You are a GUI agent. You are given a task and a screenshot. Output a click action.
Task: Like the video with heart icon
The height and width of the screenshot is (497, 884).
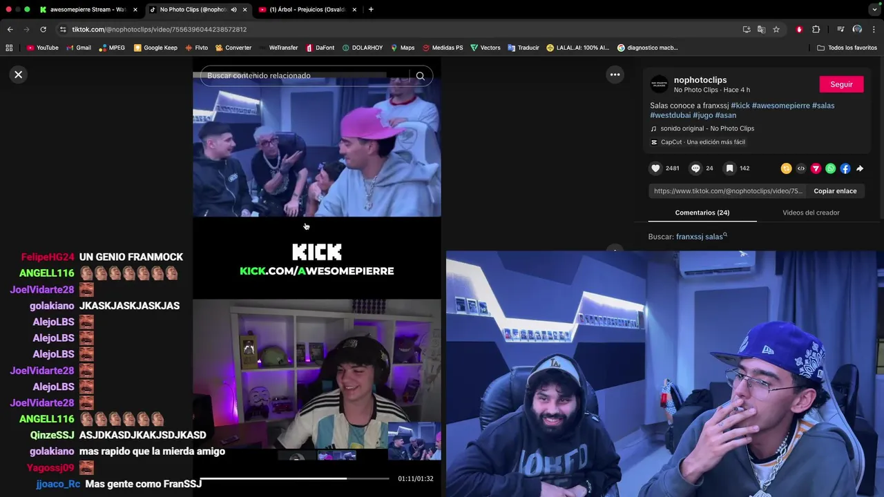click(x=655, y=168)
